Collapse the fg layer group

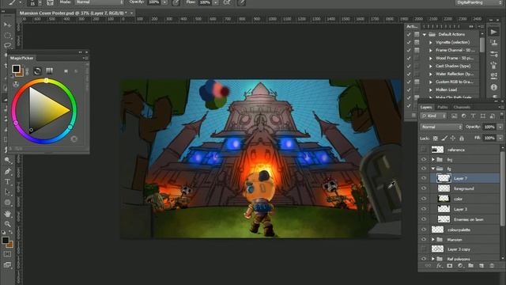pyautogui.click(x=433, y=169)
